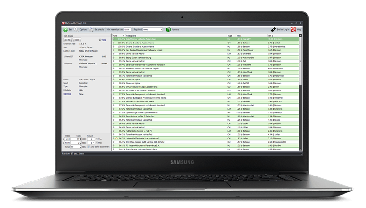Screen dimensions: 366x208
Task: Click the Bet 2 column header
Action: click(x=283, y=36)
